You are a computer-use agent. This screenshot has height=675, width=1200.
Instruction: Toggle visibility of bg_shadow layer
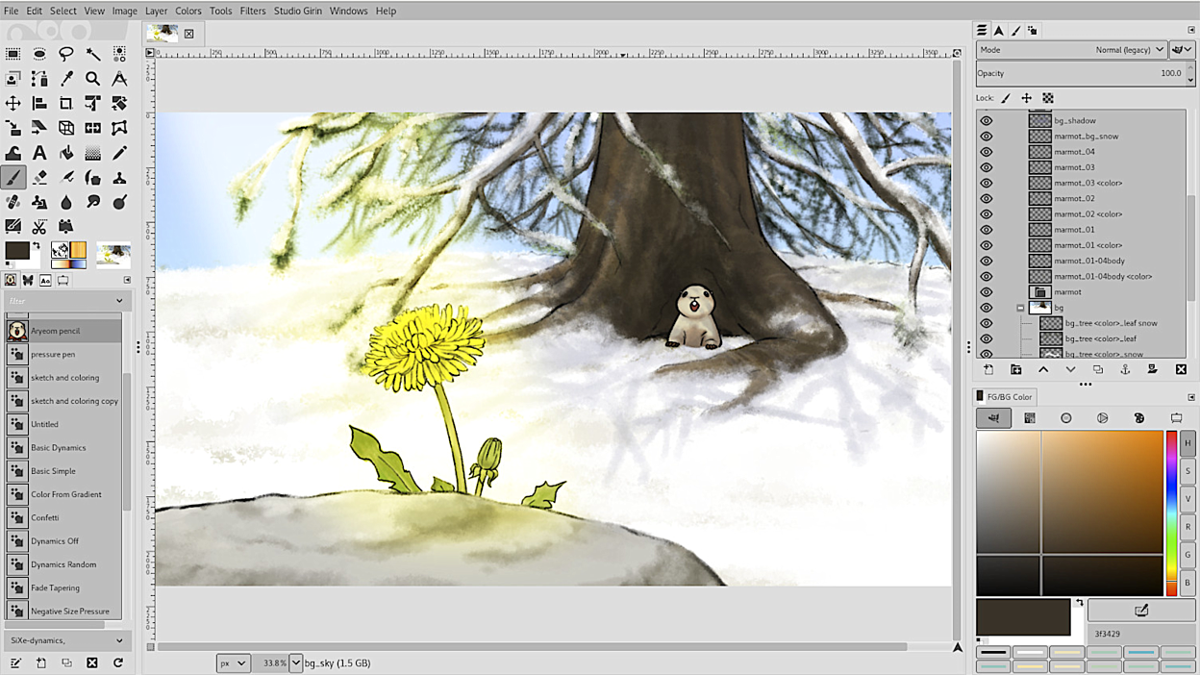(986, 121)
